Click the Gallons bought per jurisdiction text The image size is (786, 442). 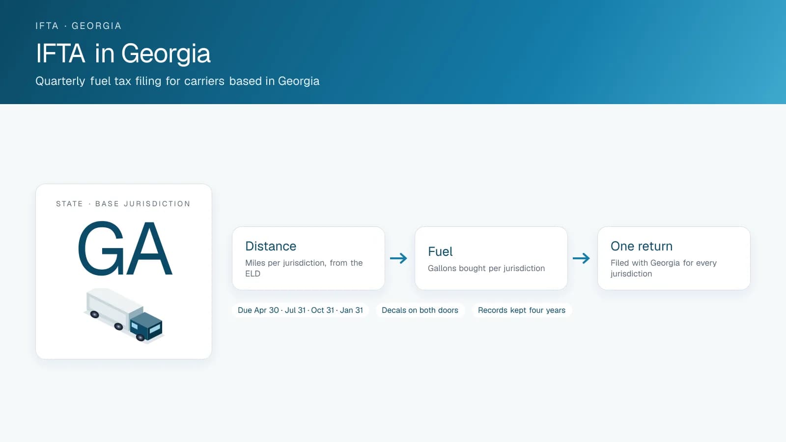[x=486, y=268]
